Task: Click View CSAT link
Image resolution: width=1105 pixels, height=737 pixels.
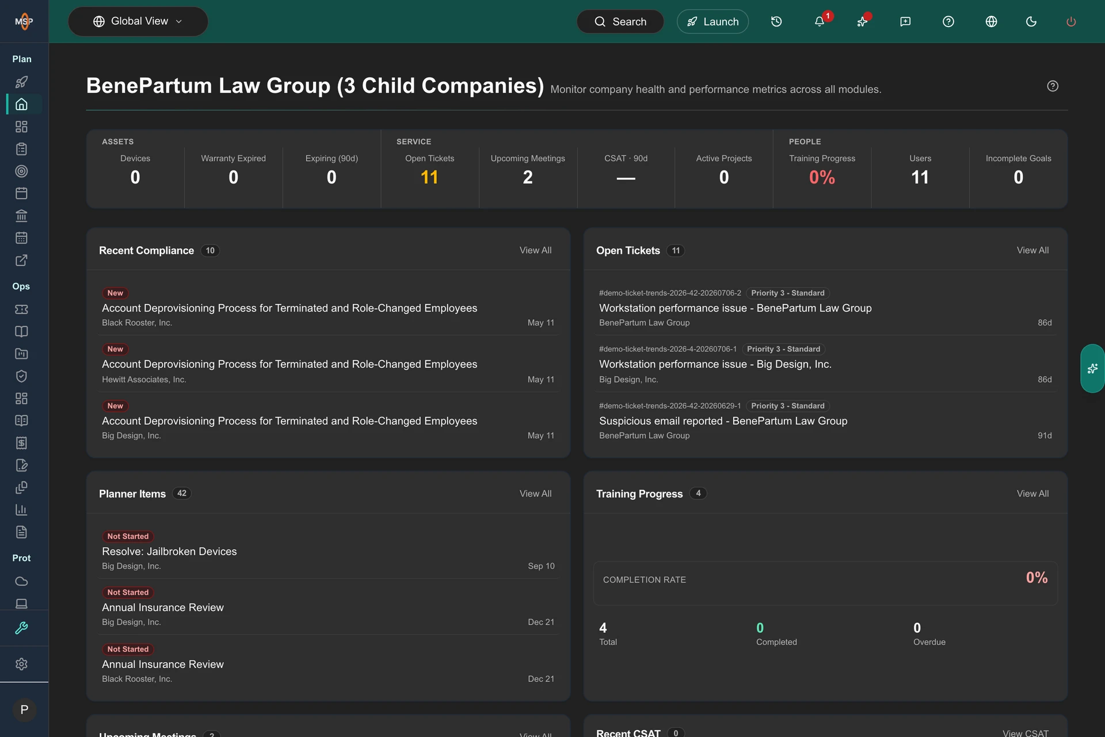Action: (1026, 733)
